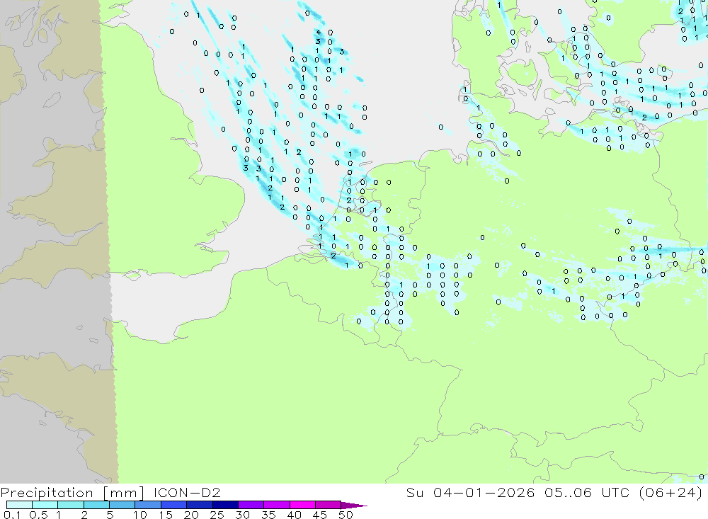Click the 1–2 mm legend swatch

click(71, 505)
